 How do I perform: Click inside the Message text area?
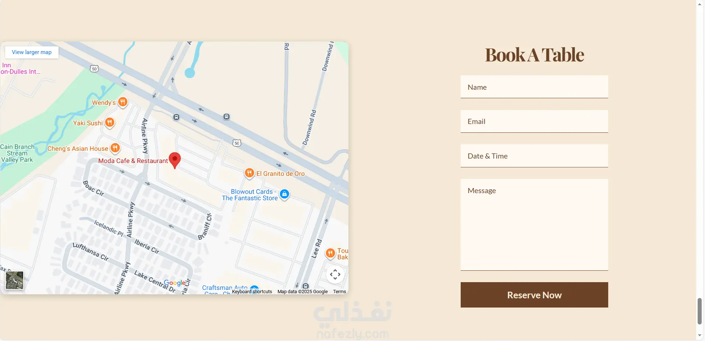pos(534,225)
